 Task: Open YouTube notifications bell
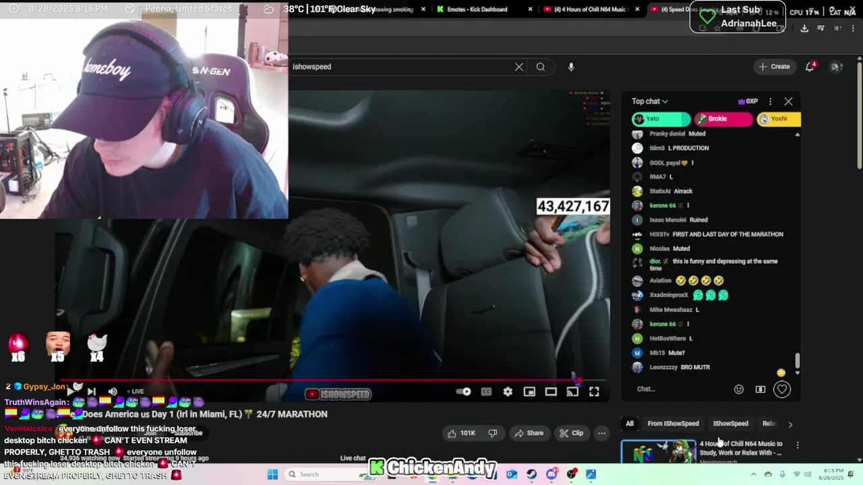coord(810,66)
